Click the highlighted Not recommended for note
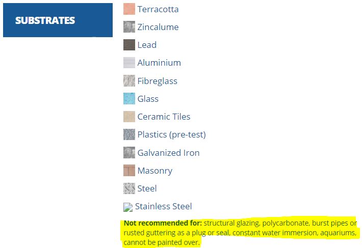The image size is (362, 248). 240,233
